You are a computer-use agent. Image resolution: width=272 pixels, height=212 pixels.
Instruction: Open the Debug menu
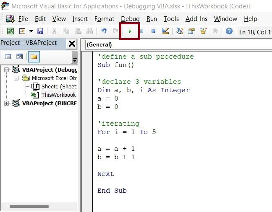tap(130, 19)
